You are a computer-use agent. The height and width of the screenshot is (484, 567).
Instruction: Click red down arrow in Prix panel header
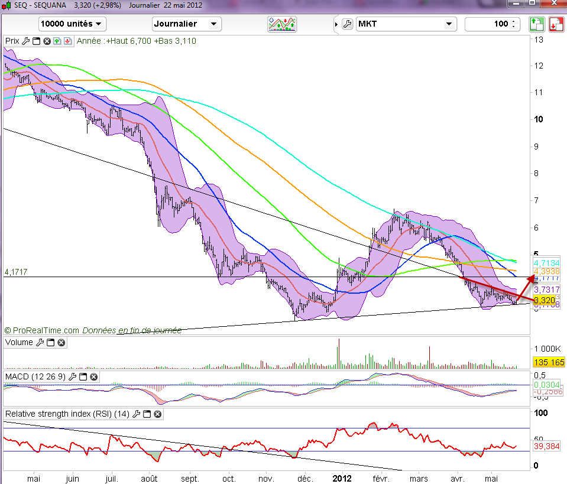click(x=67, y=41)
